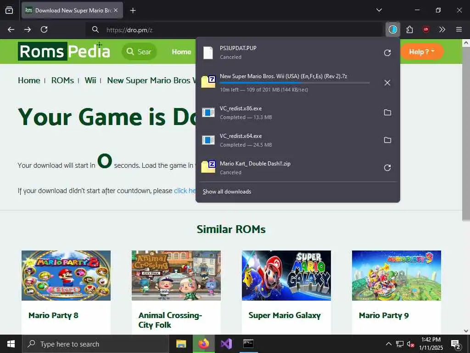The height and width of the screenshot is (353, 470).
Task: Click the VC_redist.x64.exe file icon
Action: (208, 140)
